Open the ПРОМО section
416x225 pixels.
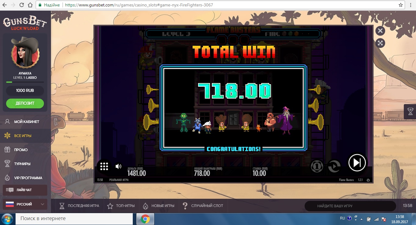click(x=25, y=150)
